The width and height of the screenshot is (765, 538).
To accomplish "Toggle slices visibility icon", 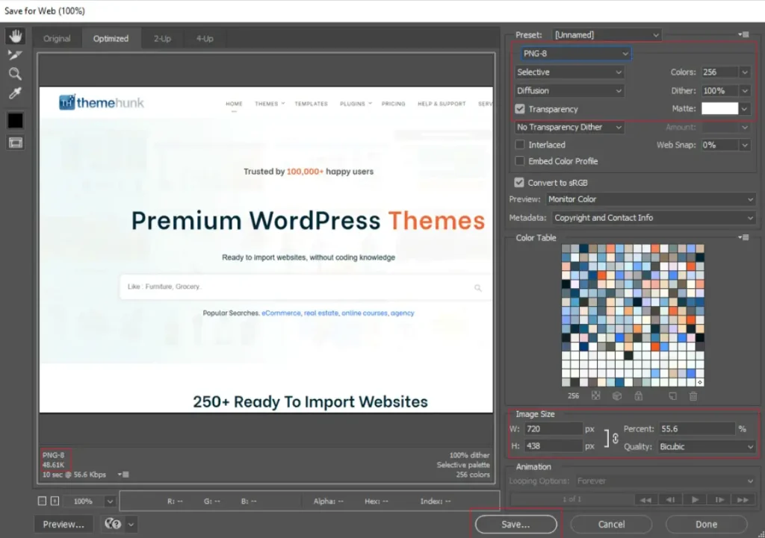I will coord(15,143).
